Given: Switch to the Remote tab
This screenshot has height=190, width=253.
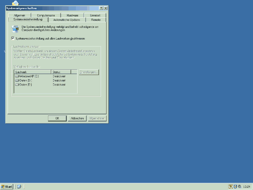Looking at the screenshot, I should [x=96, y=20].
